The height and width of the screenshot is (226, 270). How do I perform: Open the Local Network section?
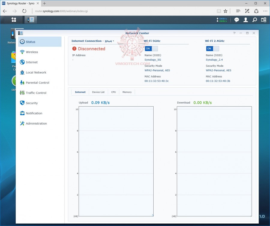[x=40, y=72]
